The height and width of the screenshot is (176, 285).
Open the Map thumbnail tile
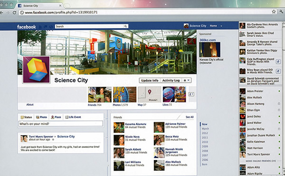click(150, 95)
